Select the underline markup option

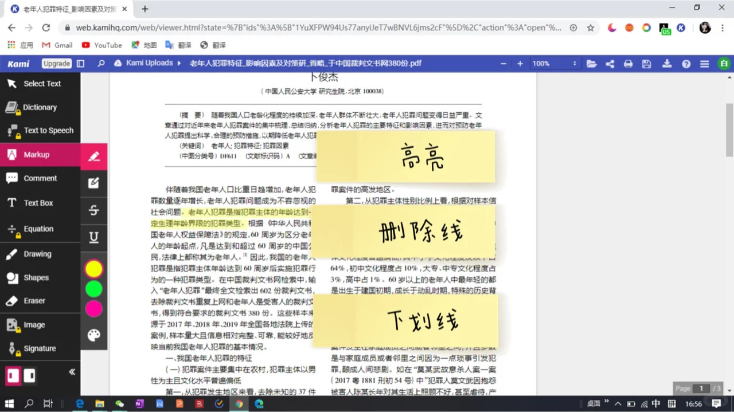93,237
